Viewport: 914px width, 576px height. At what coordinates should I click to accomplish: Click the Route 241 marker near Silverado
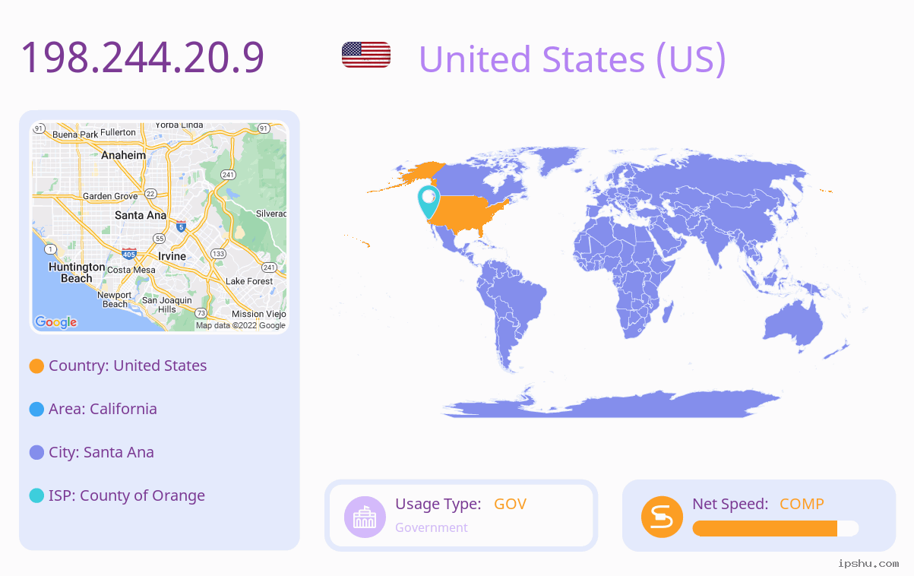(x=227, y=175)
